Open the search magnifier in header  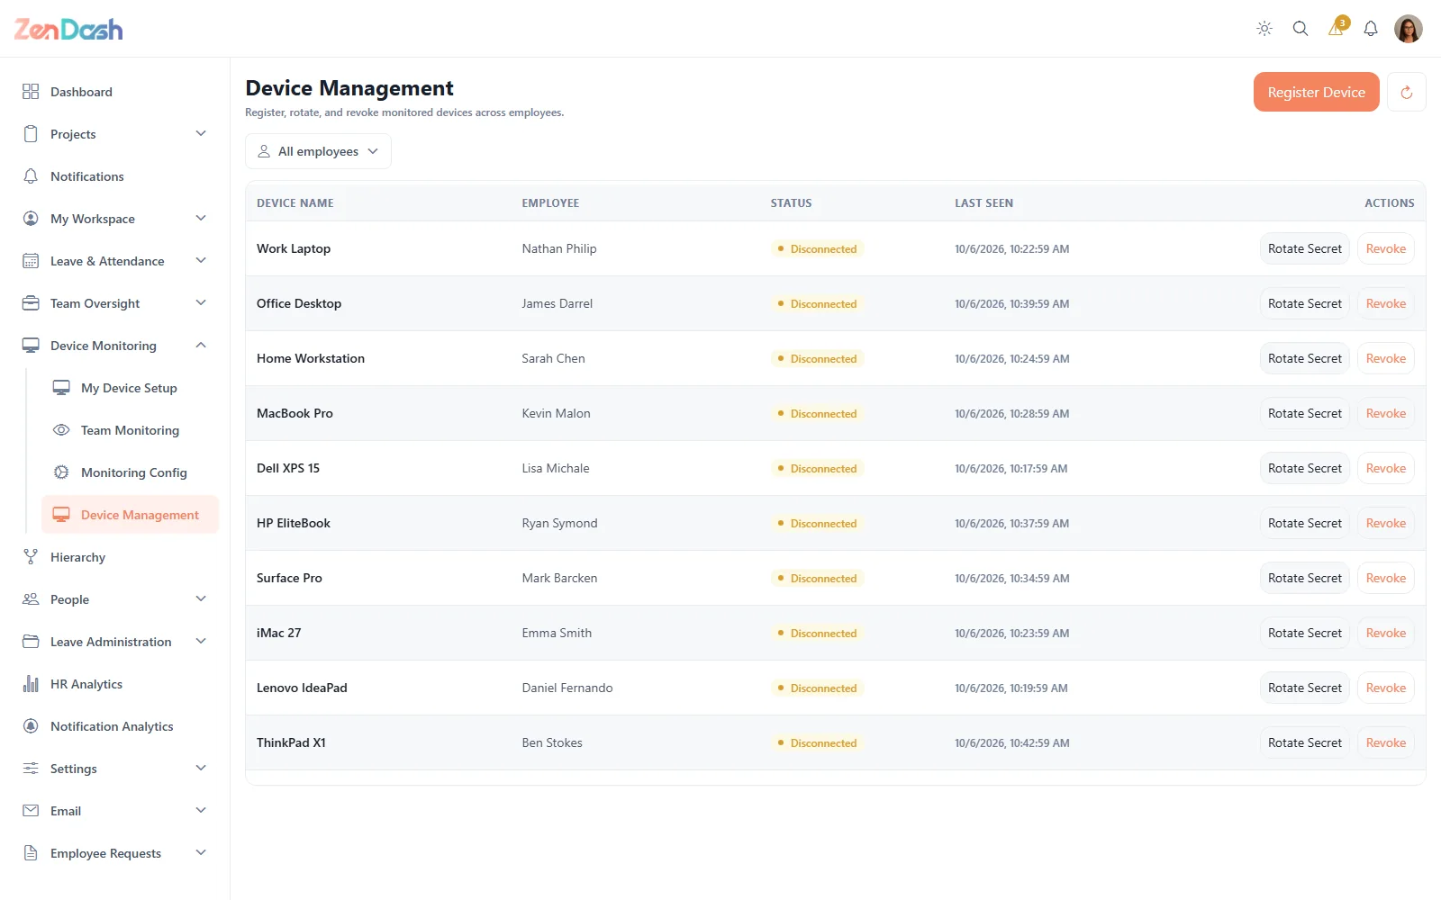(x=1301, y=29)
